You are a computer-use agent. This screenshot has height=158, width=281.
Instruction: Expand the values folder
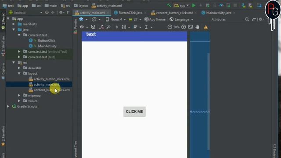19,101
